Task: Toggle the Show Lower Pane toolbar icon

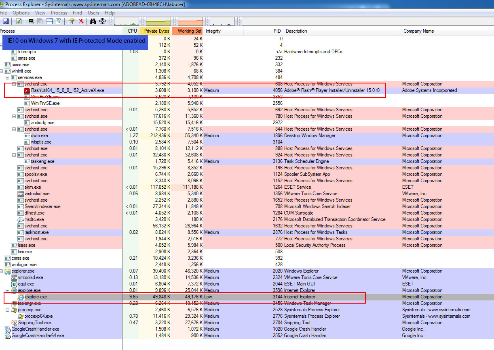Action: (x=49, y=21)
